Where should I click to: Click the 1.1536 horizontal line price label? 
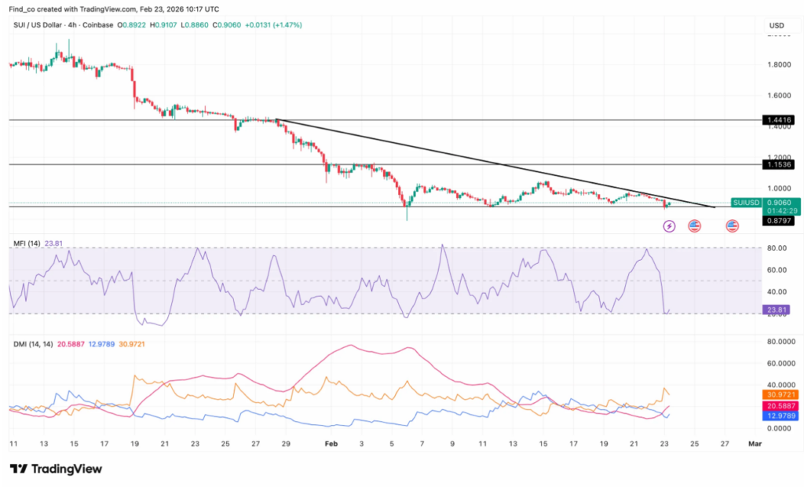[780, 165]
